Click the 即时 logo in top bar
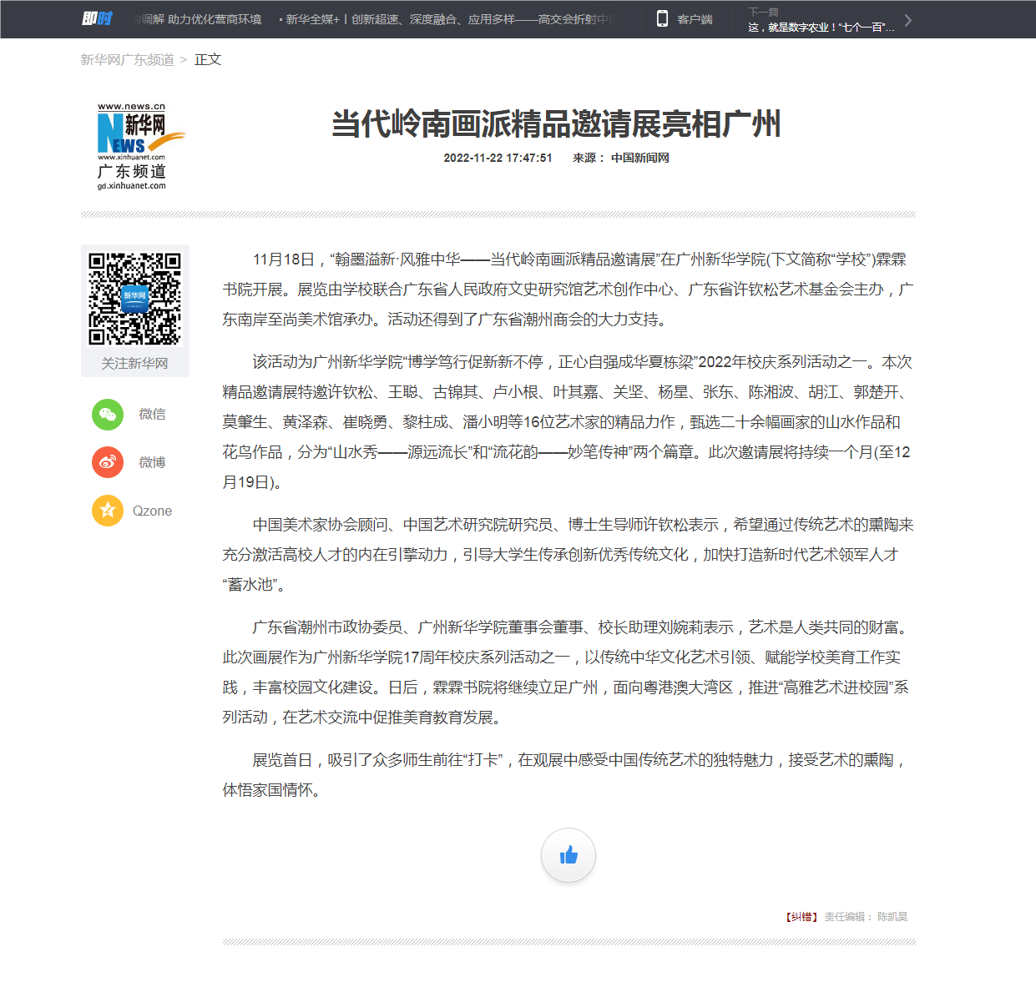1036x982 pixels. click(x=97, y=19)
